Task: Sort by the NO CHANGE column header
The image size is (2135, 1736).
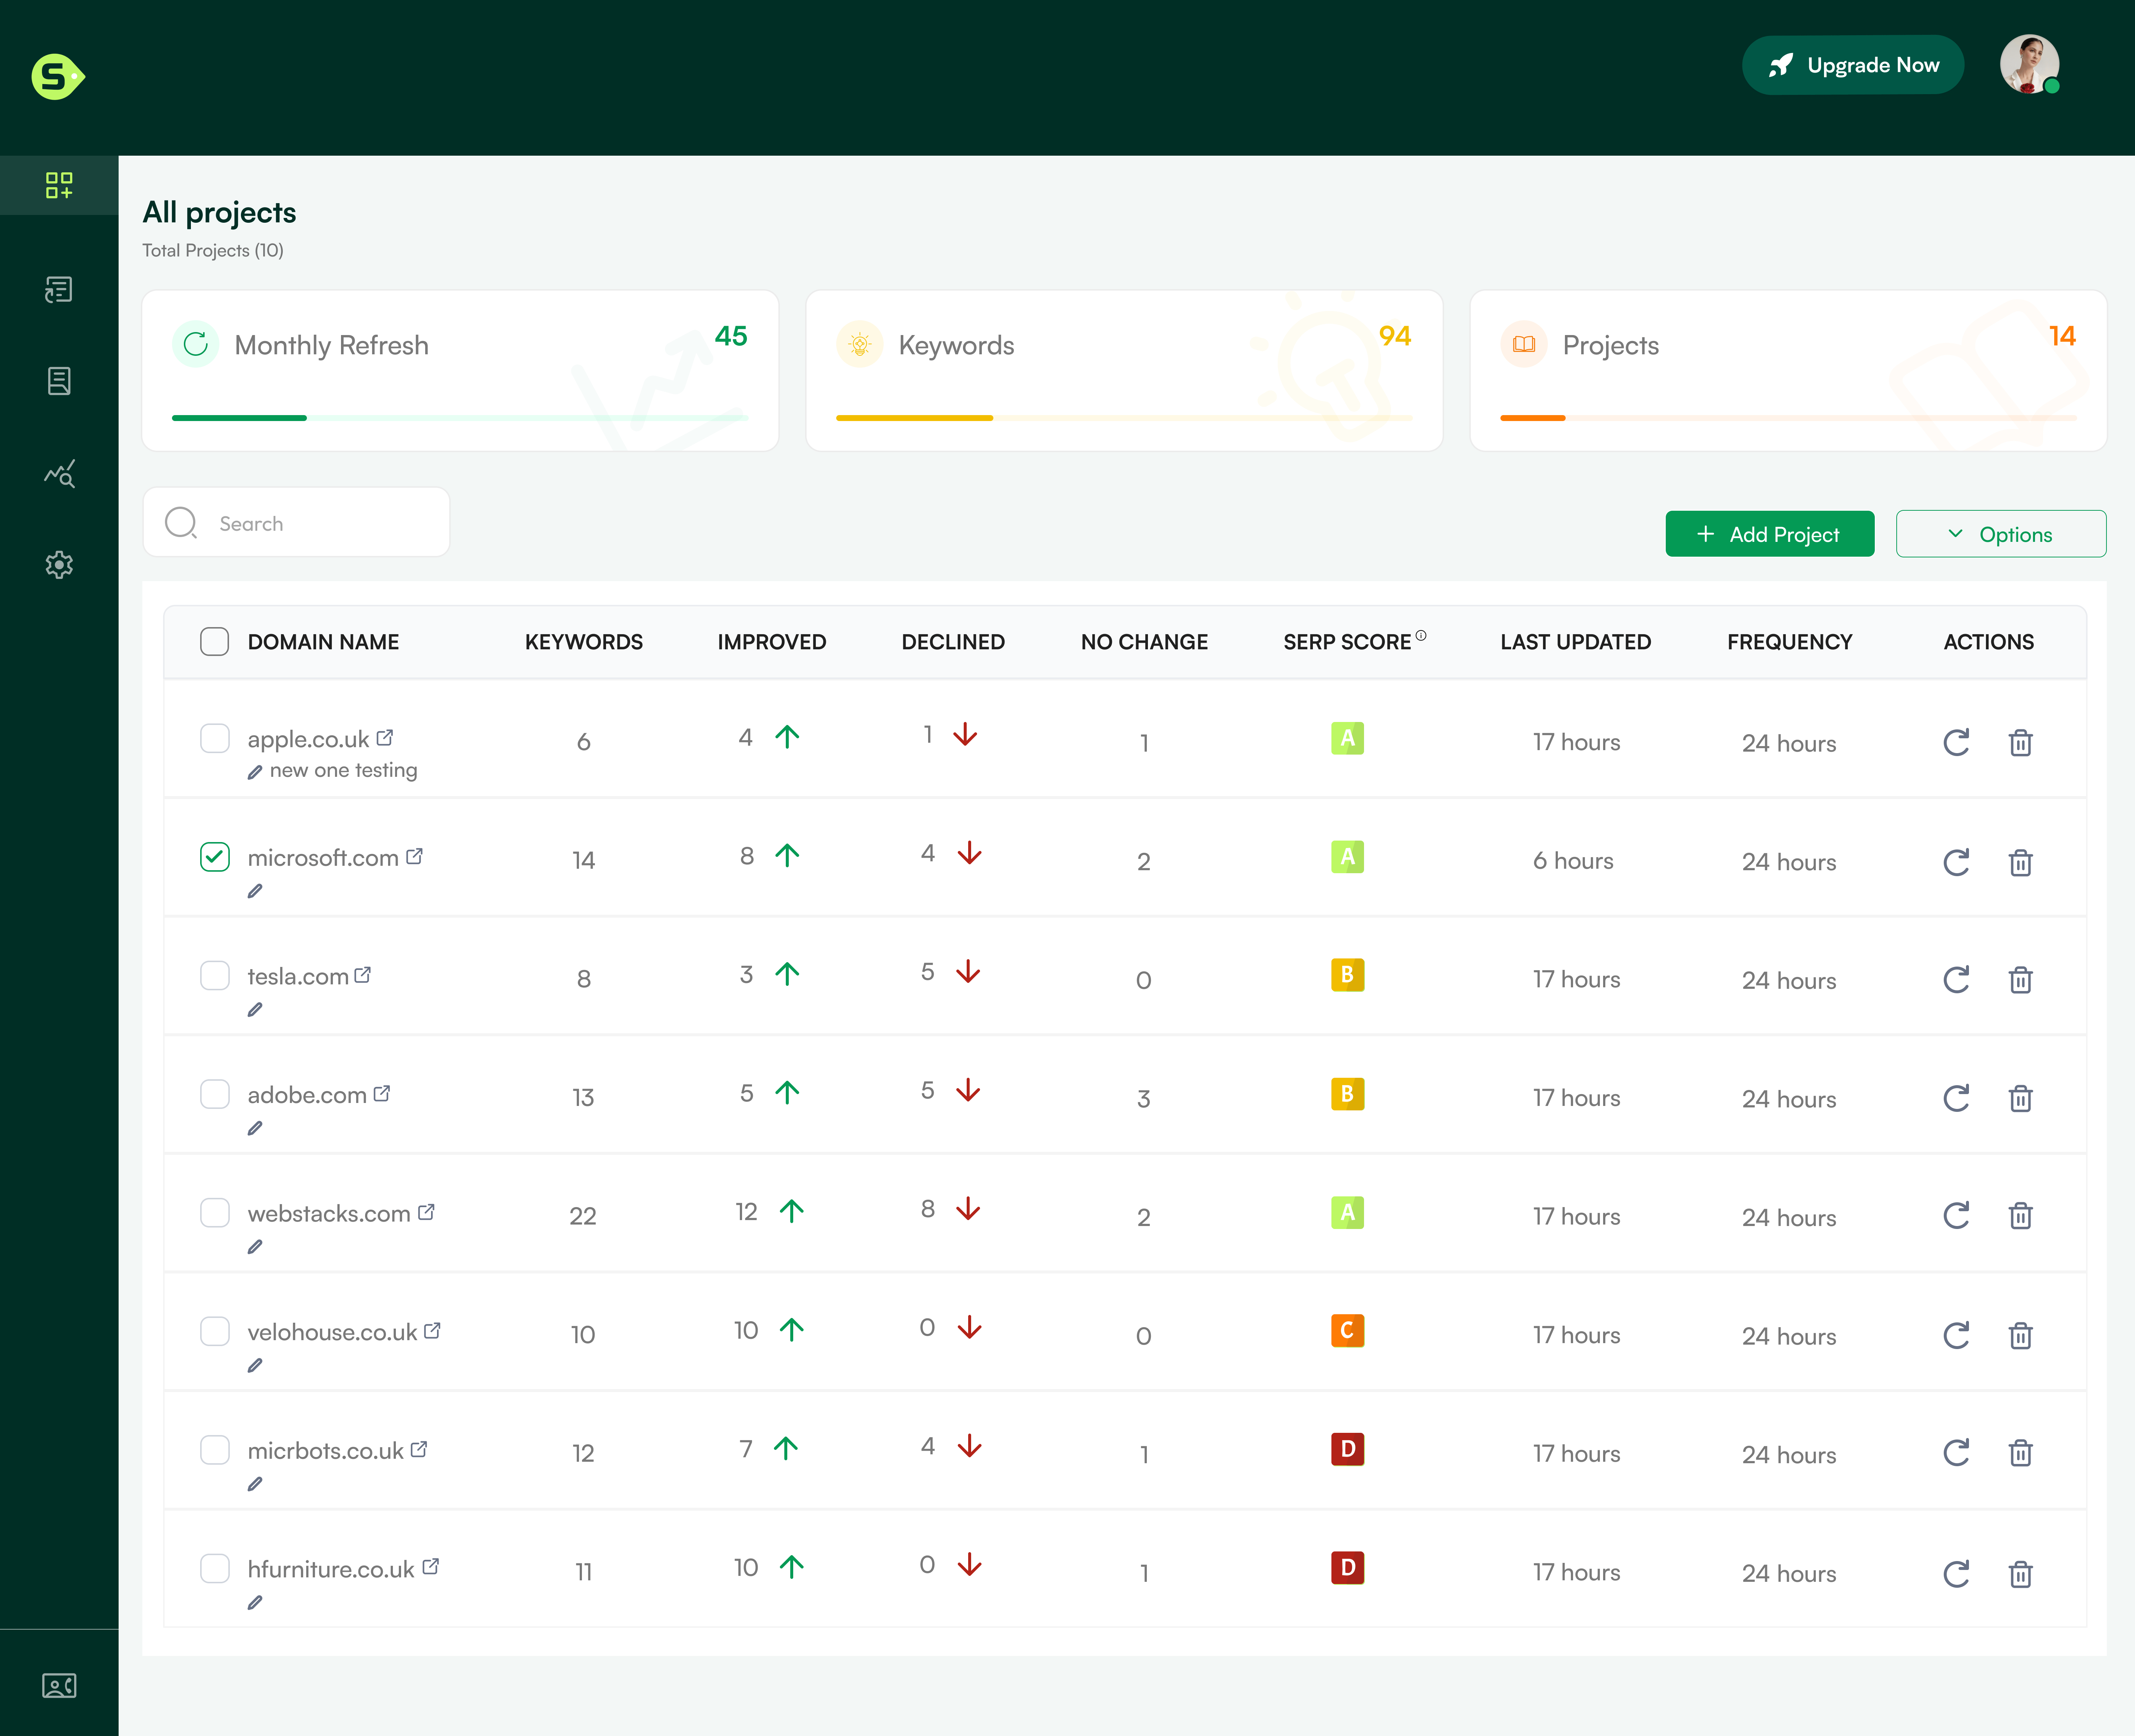Action: click(x=1144, y=642)
